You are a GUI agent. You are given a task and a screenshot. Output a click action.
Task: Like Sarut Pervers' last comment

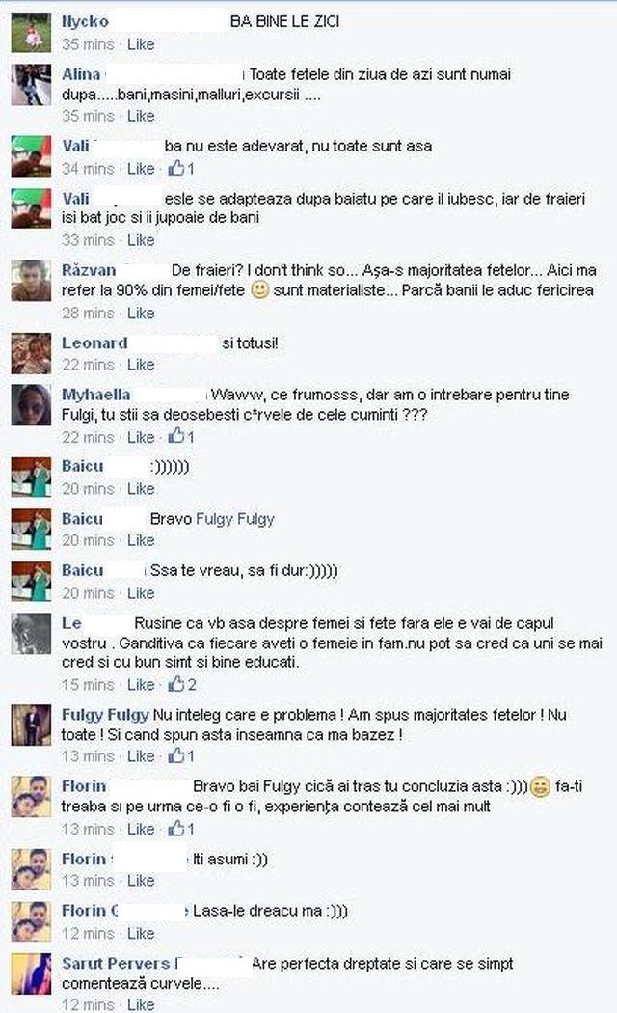(141, 1004)
